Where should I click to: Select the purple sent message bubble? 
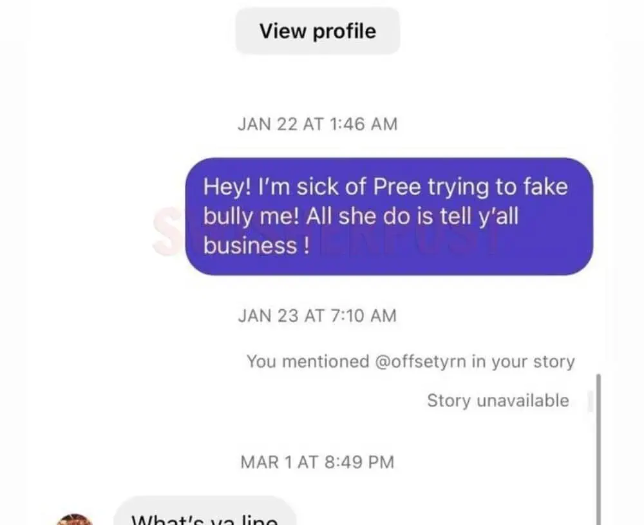389,216
